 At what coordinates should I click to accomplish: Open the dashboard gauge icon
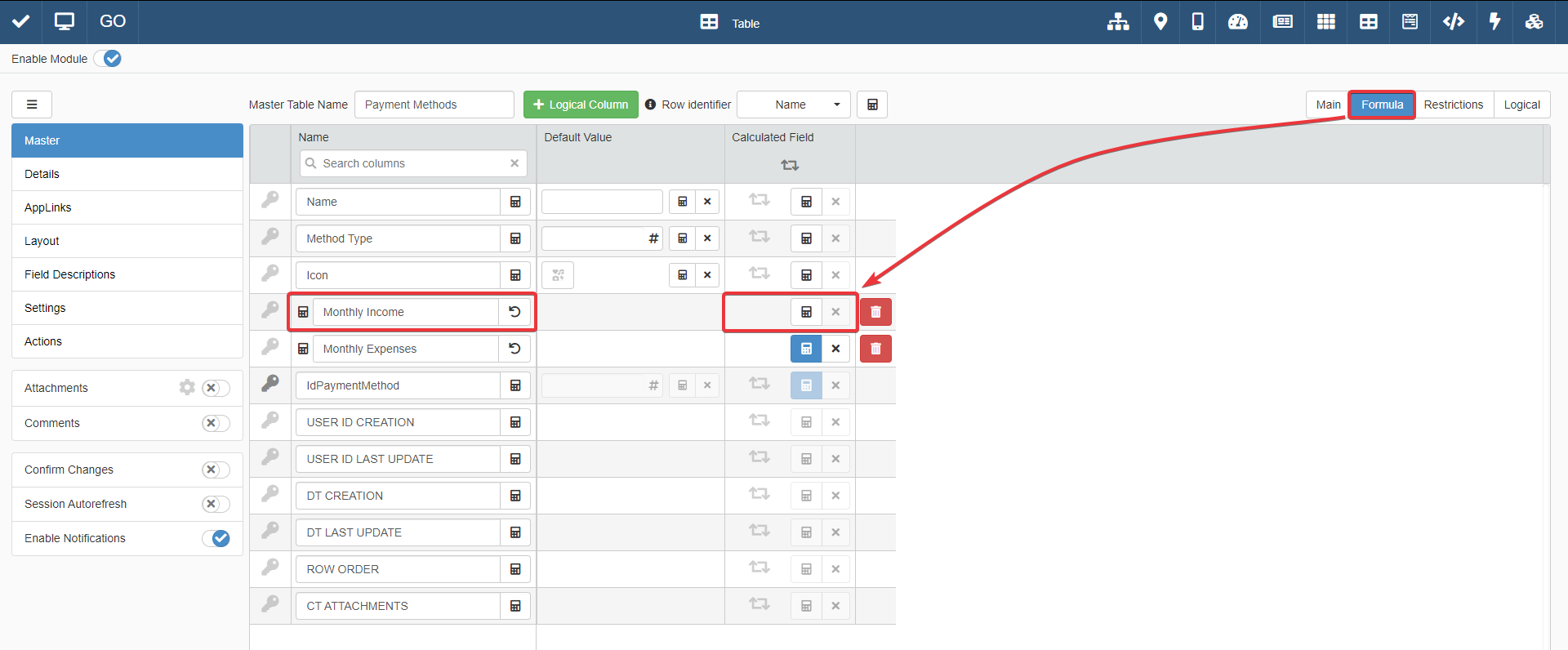(1237, 22)
